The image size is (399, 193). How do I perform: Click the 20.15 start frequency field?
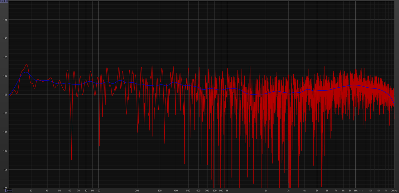(x=9, y=191)
